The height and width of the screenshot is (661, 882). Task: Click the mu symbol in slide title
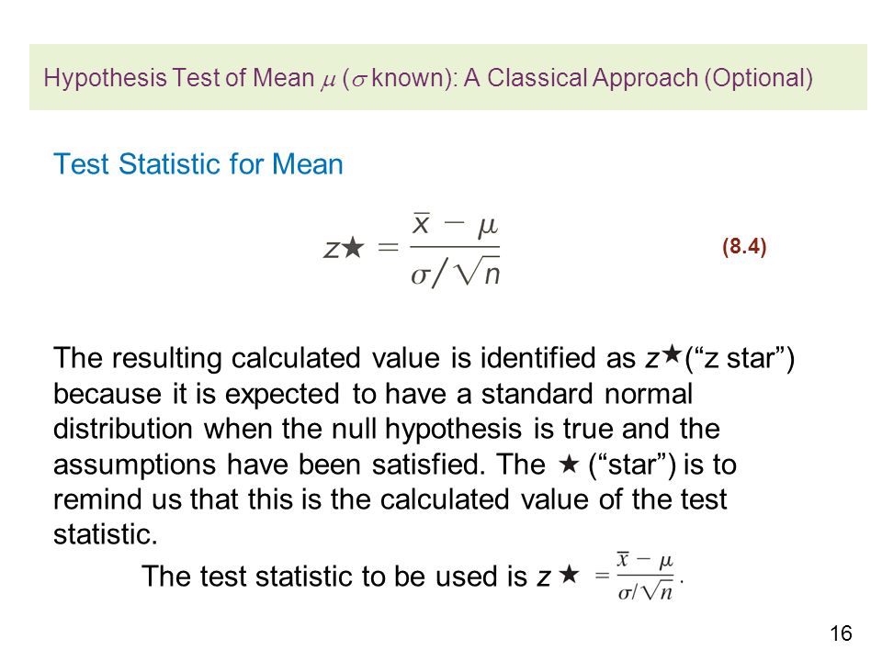[328, 81]
